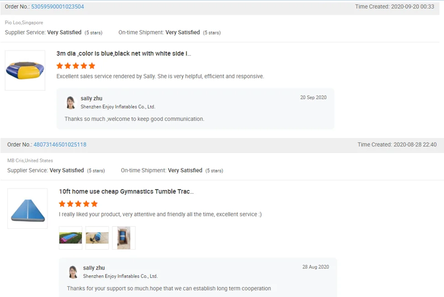Viewport: 444px width, 297px height.
Task: Click the blue-yellow inflatable trampoline product thumbnail
Action: click(x=25, y=70)
